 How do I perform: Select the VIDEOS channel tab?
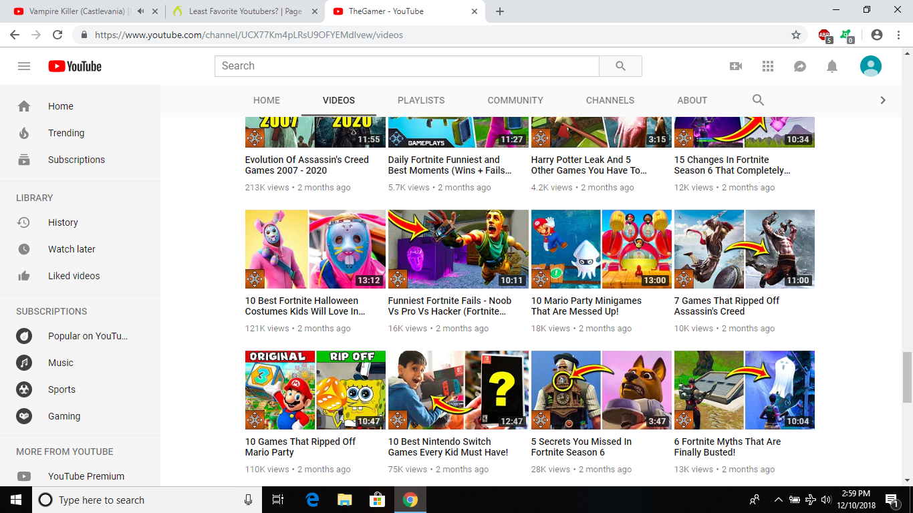tap(339, 100)
